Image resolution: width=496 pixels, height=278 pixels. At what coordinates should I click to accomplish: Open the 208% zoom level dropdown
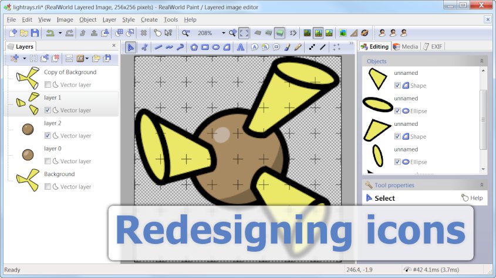223,33
